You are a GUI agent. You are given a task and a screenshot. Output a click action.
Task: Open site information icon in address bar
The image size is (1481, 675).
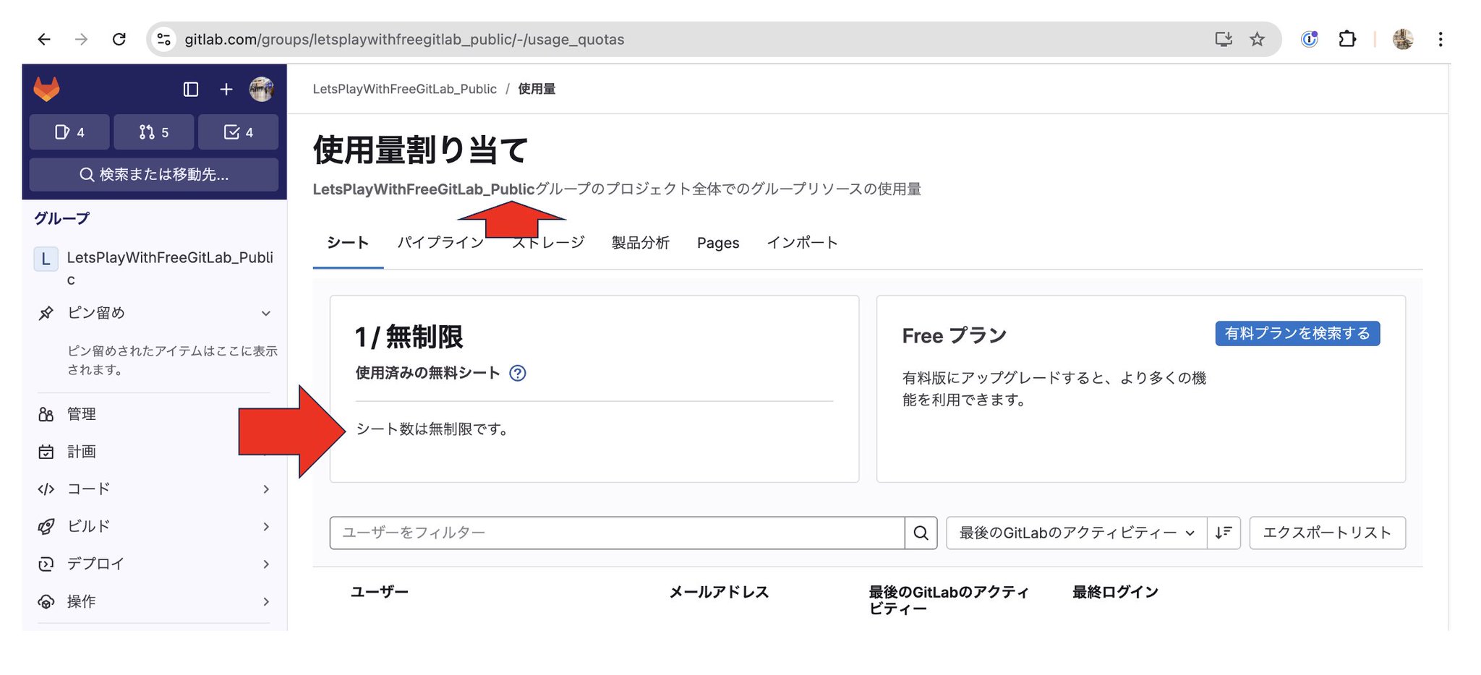point(164,39)
